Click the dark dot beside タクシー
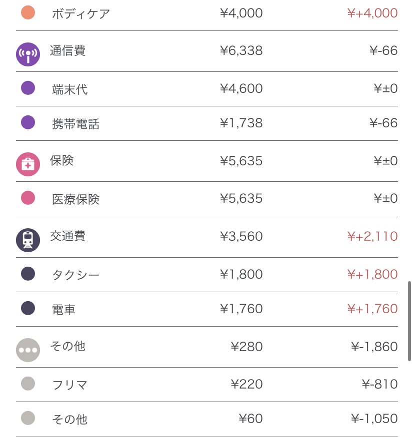This screenshot has width=414, height=437. (28, 274)
